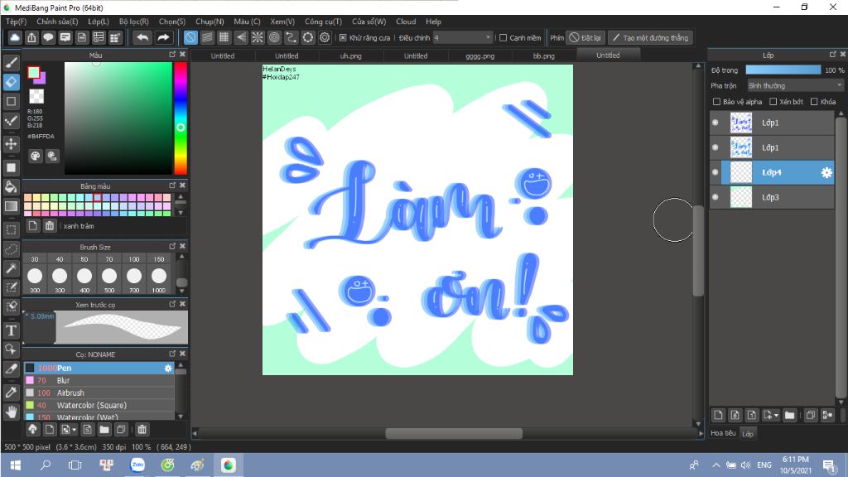Click Tạo một đường thẳng button

tap(650, 38)
